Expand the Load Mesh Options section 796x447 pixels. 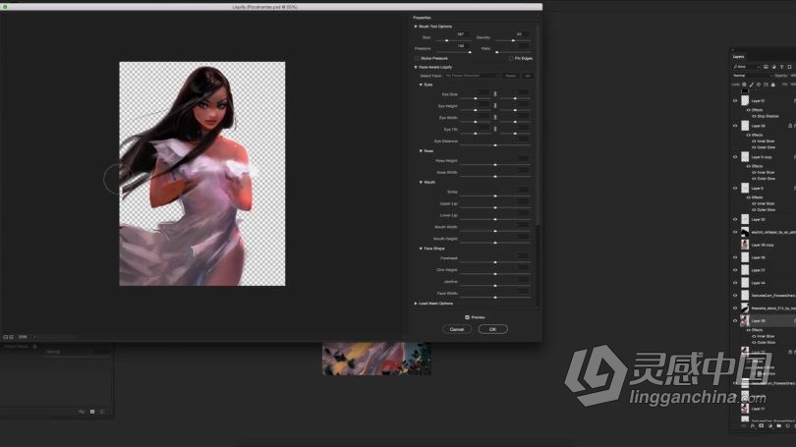pyautogui.click(x=416, y=304)
